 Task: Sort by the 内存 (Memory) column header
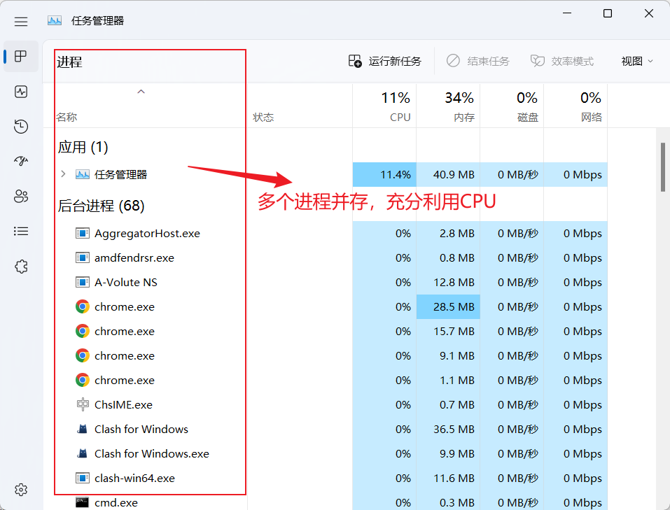tap(448, 106)
